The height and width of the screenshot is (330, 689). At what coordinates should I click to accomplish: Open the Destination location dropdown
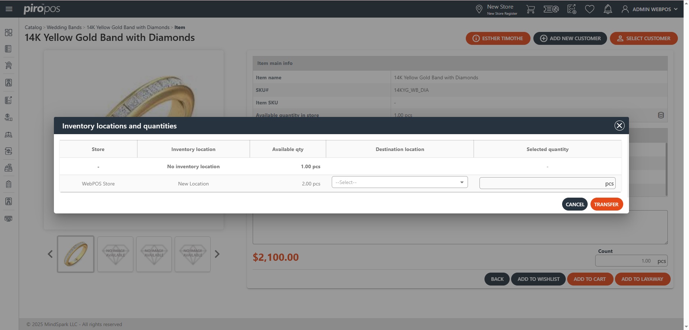pos(399,182)
